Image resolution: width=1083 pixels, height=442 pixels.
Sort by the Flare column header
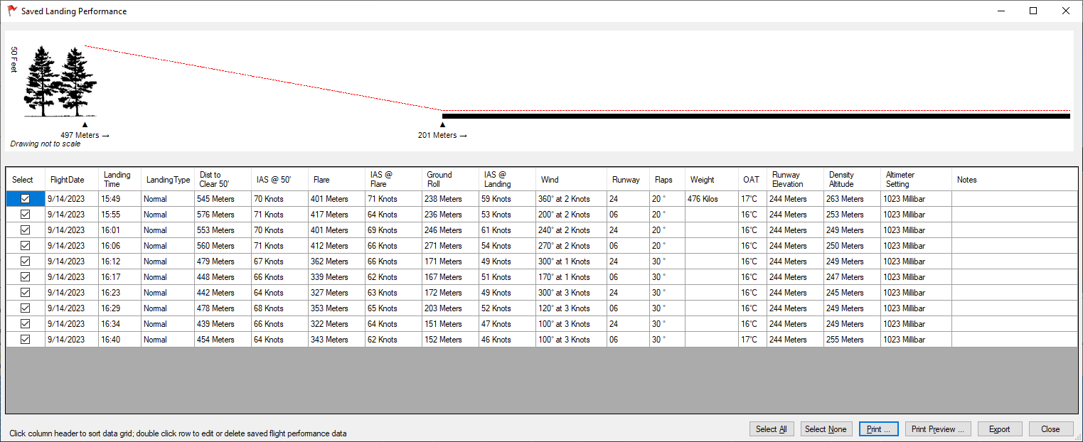[x=336, y=180]
